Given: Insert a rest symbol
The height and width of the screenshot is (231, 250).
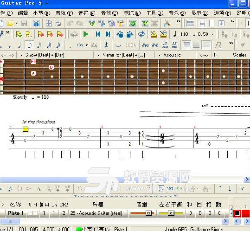Looking at the screenshot, I should tap(106, 45).
